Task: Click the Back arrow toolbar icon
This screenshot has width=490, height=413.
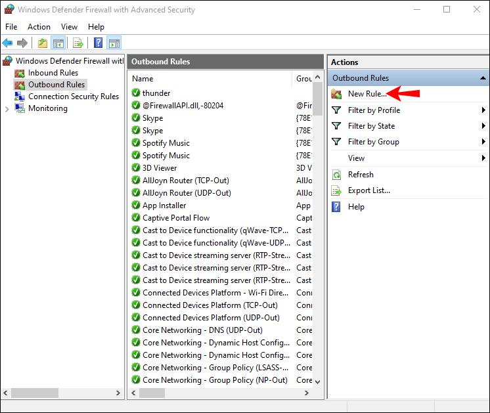Action: (x=7, y=43)
